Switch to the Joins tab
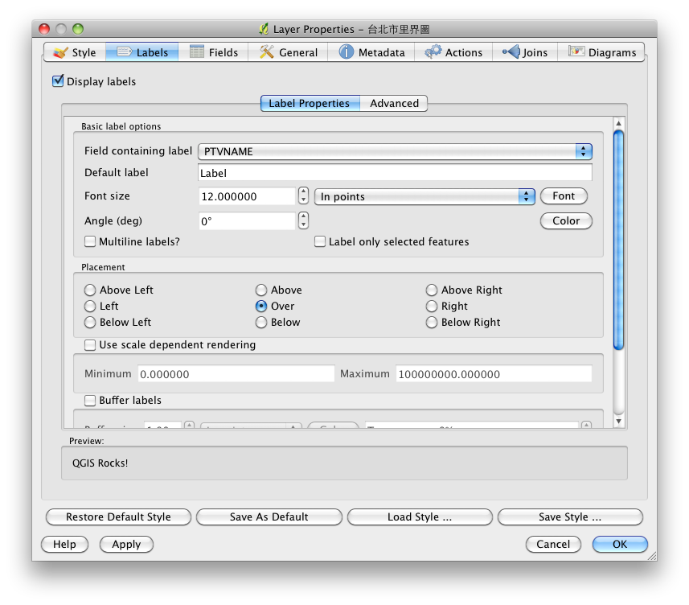Screen dimensions: 689x605 [x=525, y=52]
